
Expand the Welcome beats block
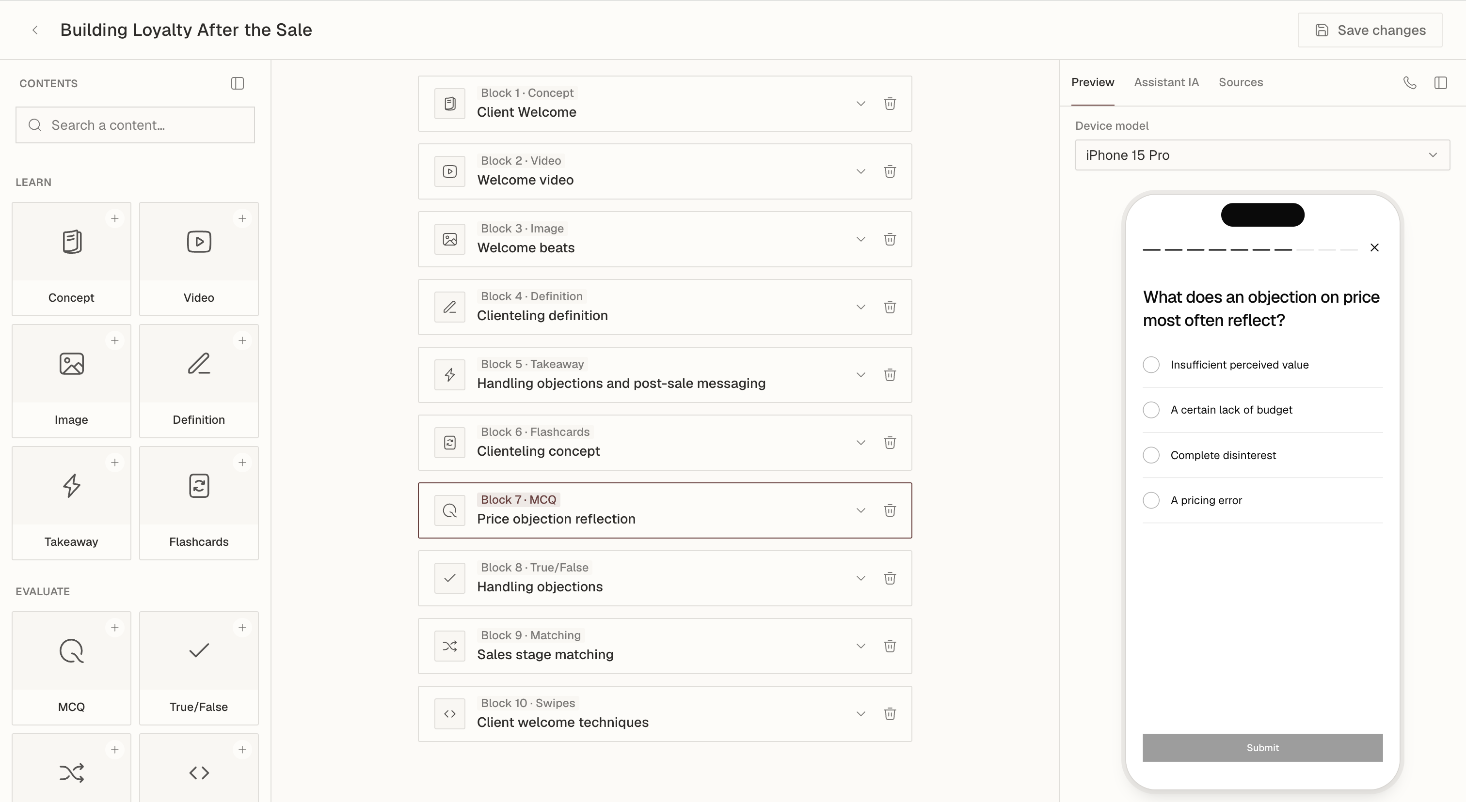click(x=860, y=239)
